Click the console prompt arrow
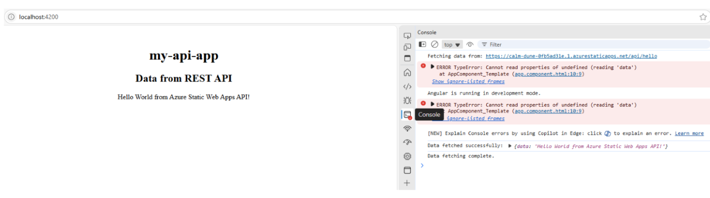The image size is (710, 198). [422, 166]
